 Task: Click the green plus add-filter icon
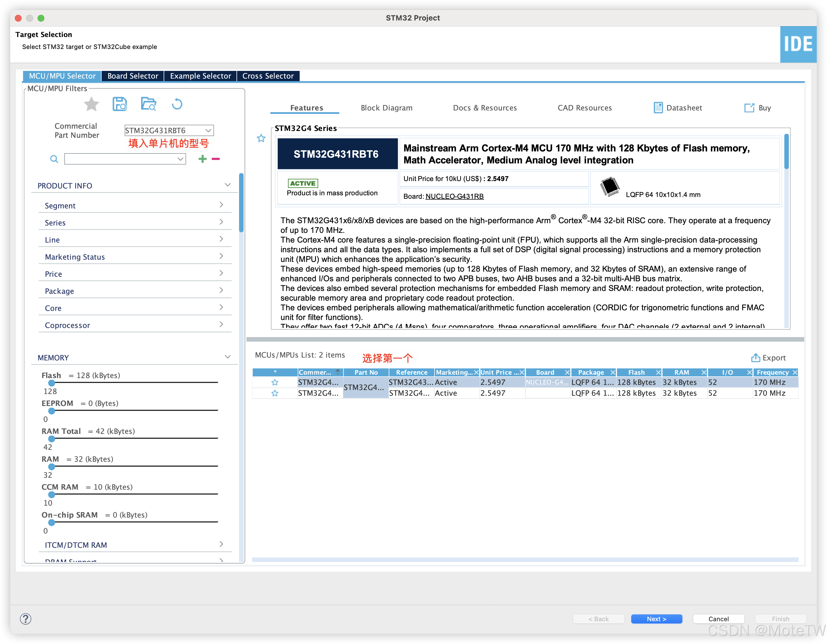203,159
